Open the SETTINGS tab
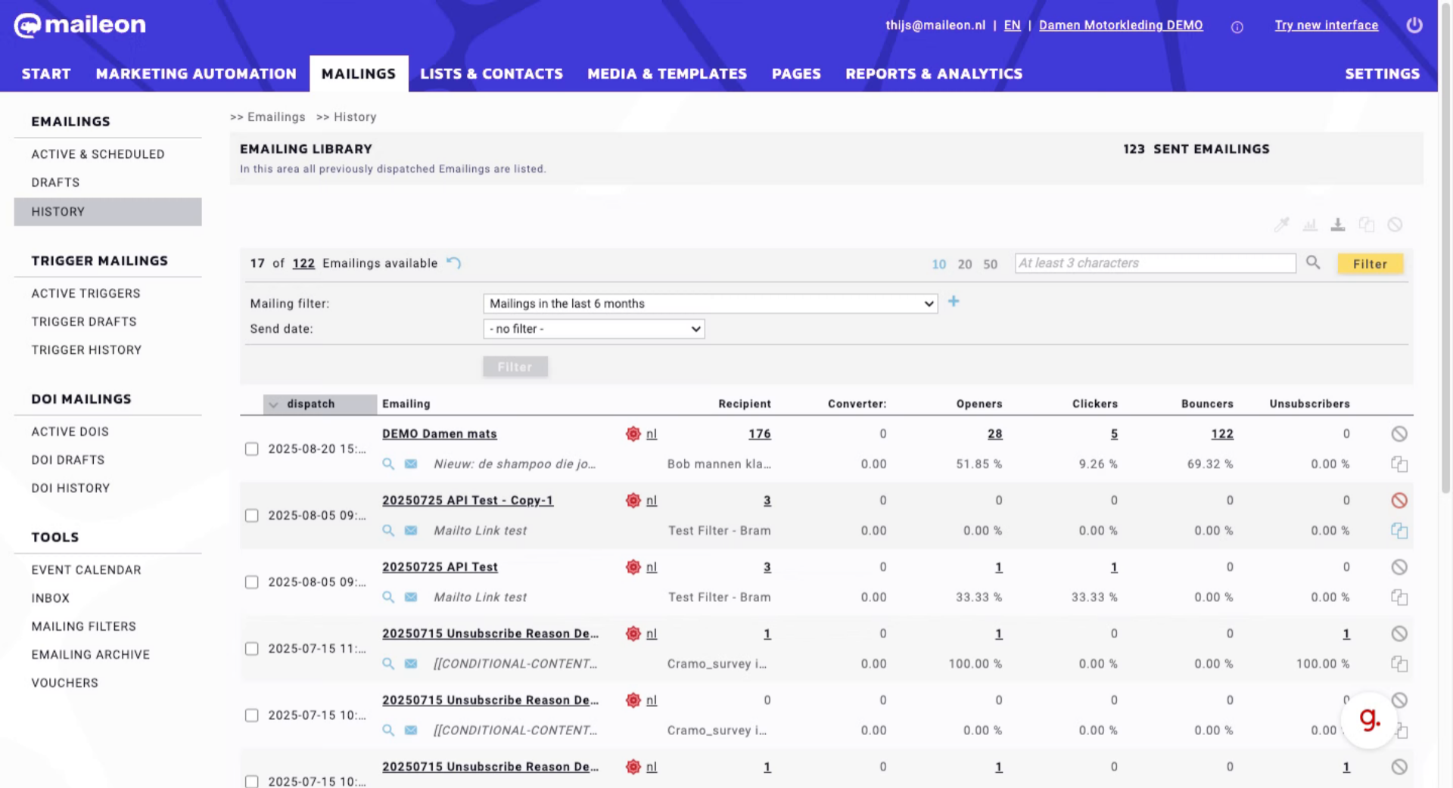The image size is (1453, 788). click(x=1382, y=73)
